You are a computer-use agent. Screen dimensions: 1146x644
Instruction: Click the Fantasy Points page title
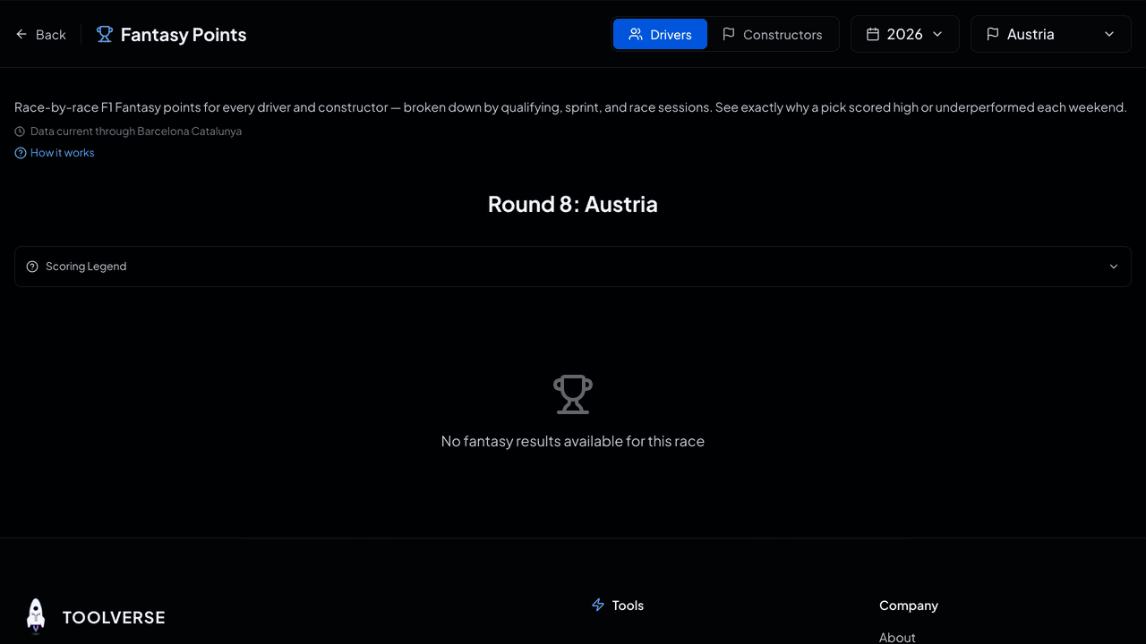(184, 34)
